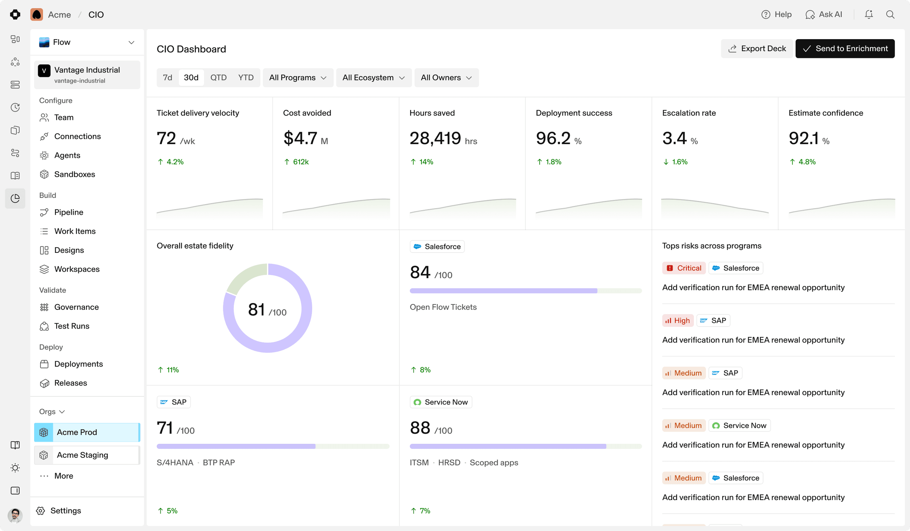The image size is (910, 531).
Task: Open the rail open-book icon
Action: tap(15, 176)
